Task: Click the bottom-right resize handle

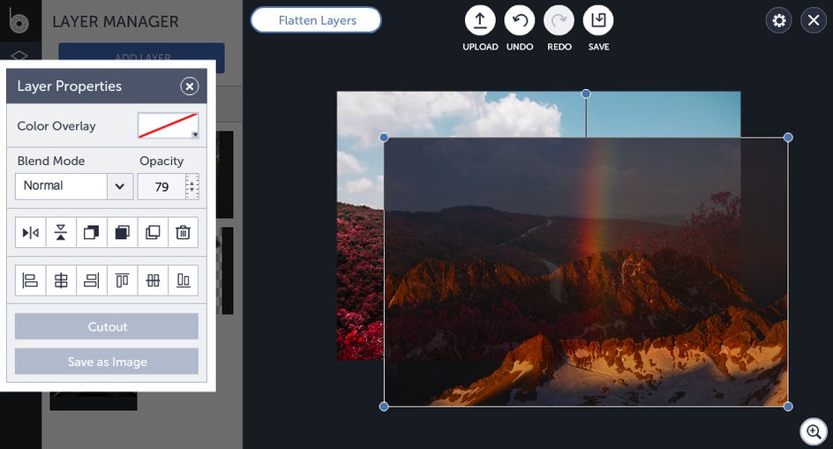Action: click(788, 407)
